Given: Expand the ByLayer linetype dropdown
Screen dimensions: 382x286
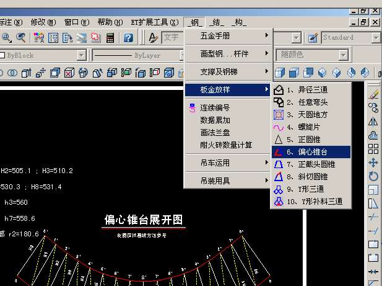Looking at the screenshot, I should click(x=182, y=55).
